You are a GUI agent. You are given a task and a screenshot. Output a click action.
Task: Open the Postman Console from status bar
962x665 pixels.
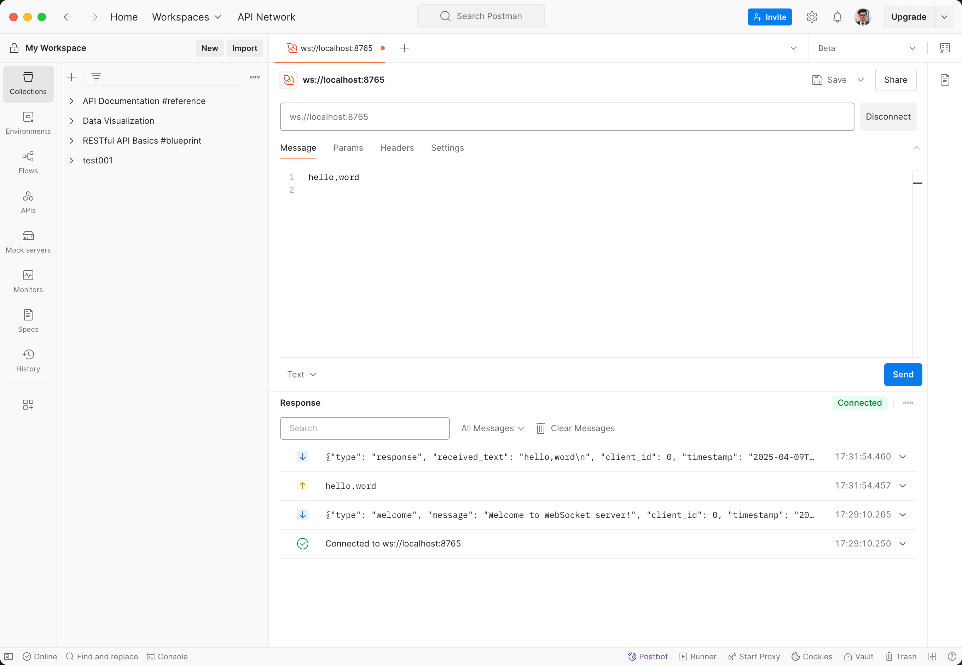click(x=167, y=656)
